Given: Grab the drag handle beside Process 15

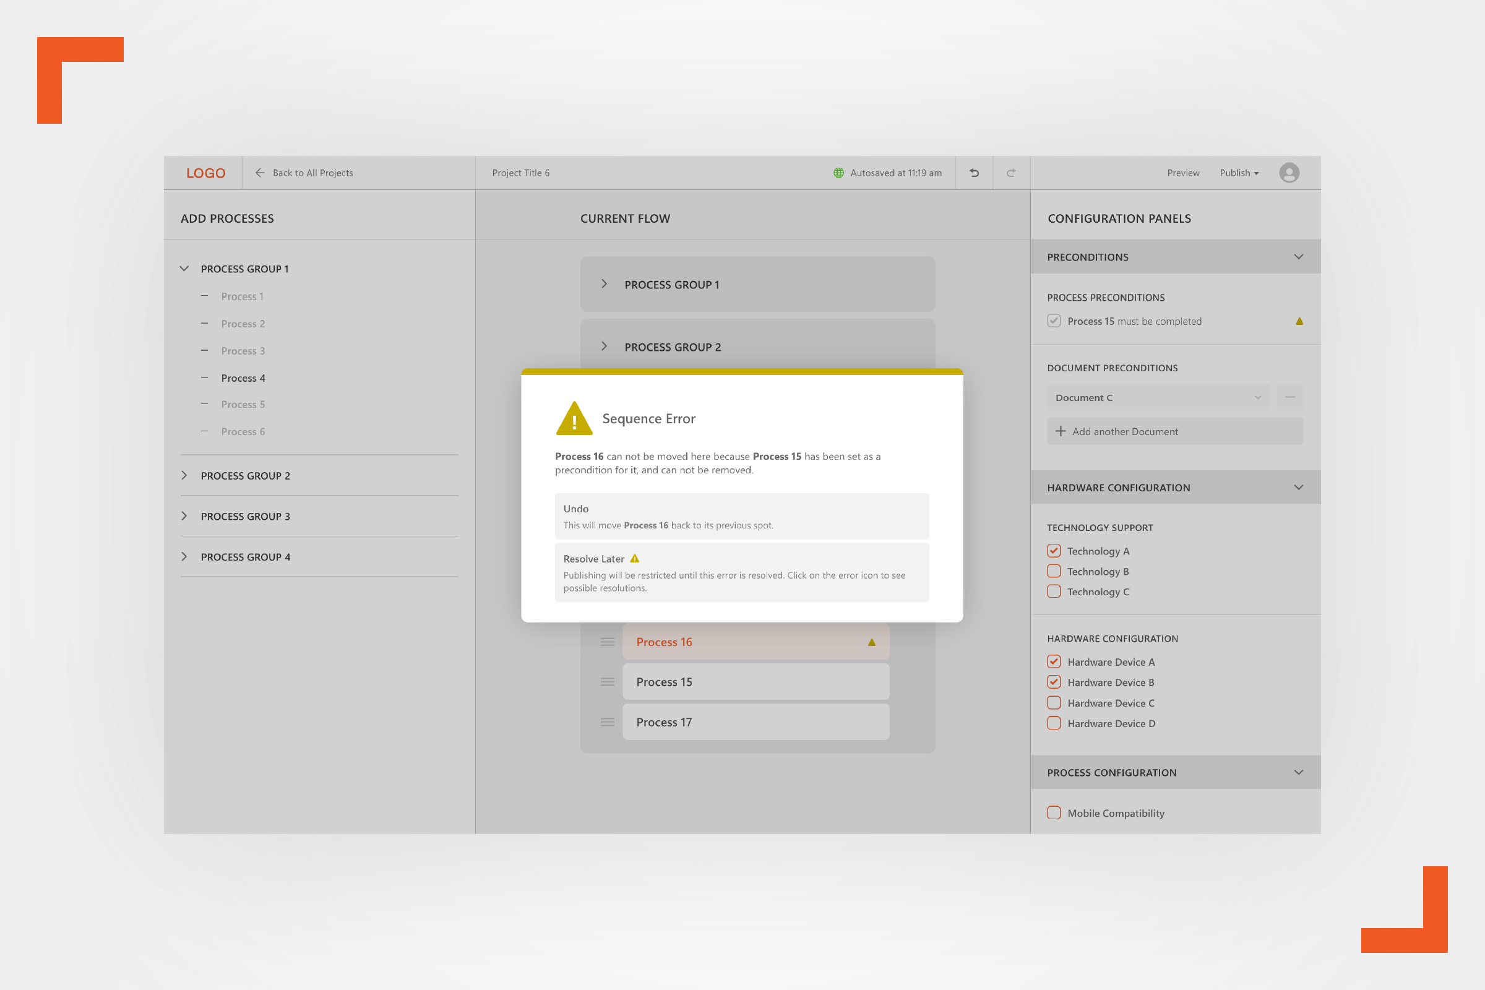Looking at the screenshot, I should coord(608,682).
